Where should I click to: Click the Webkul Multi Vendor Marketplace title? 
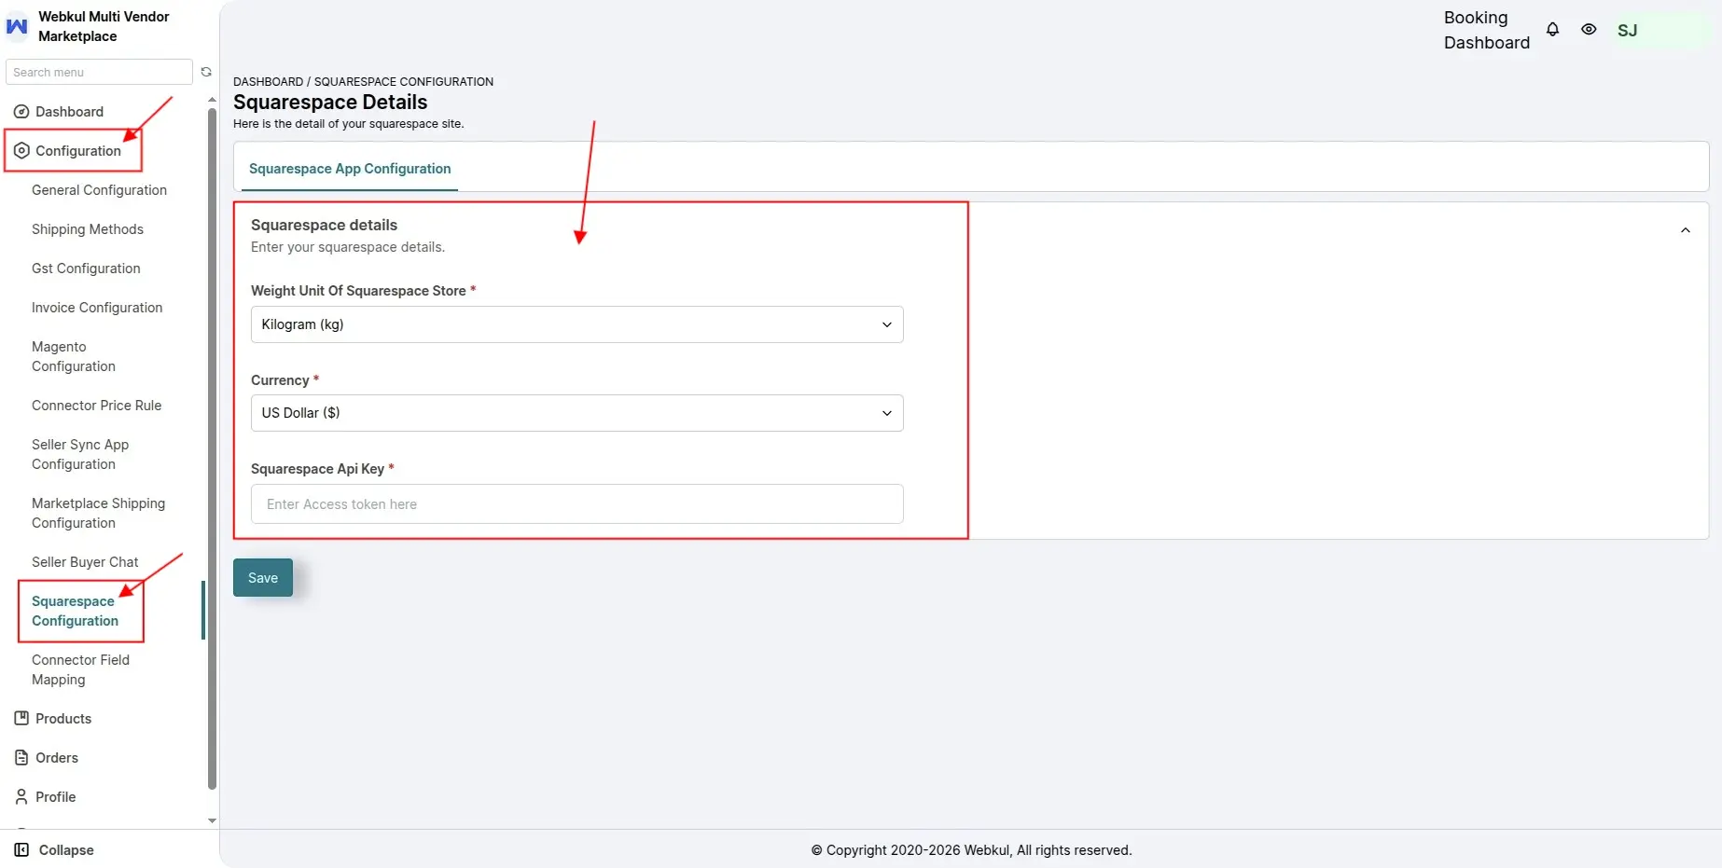click(x=104, y=27)
